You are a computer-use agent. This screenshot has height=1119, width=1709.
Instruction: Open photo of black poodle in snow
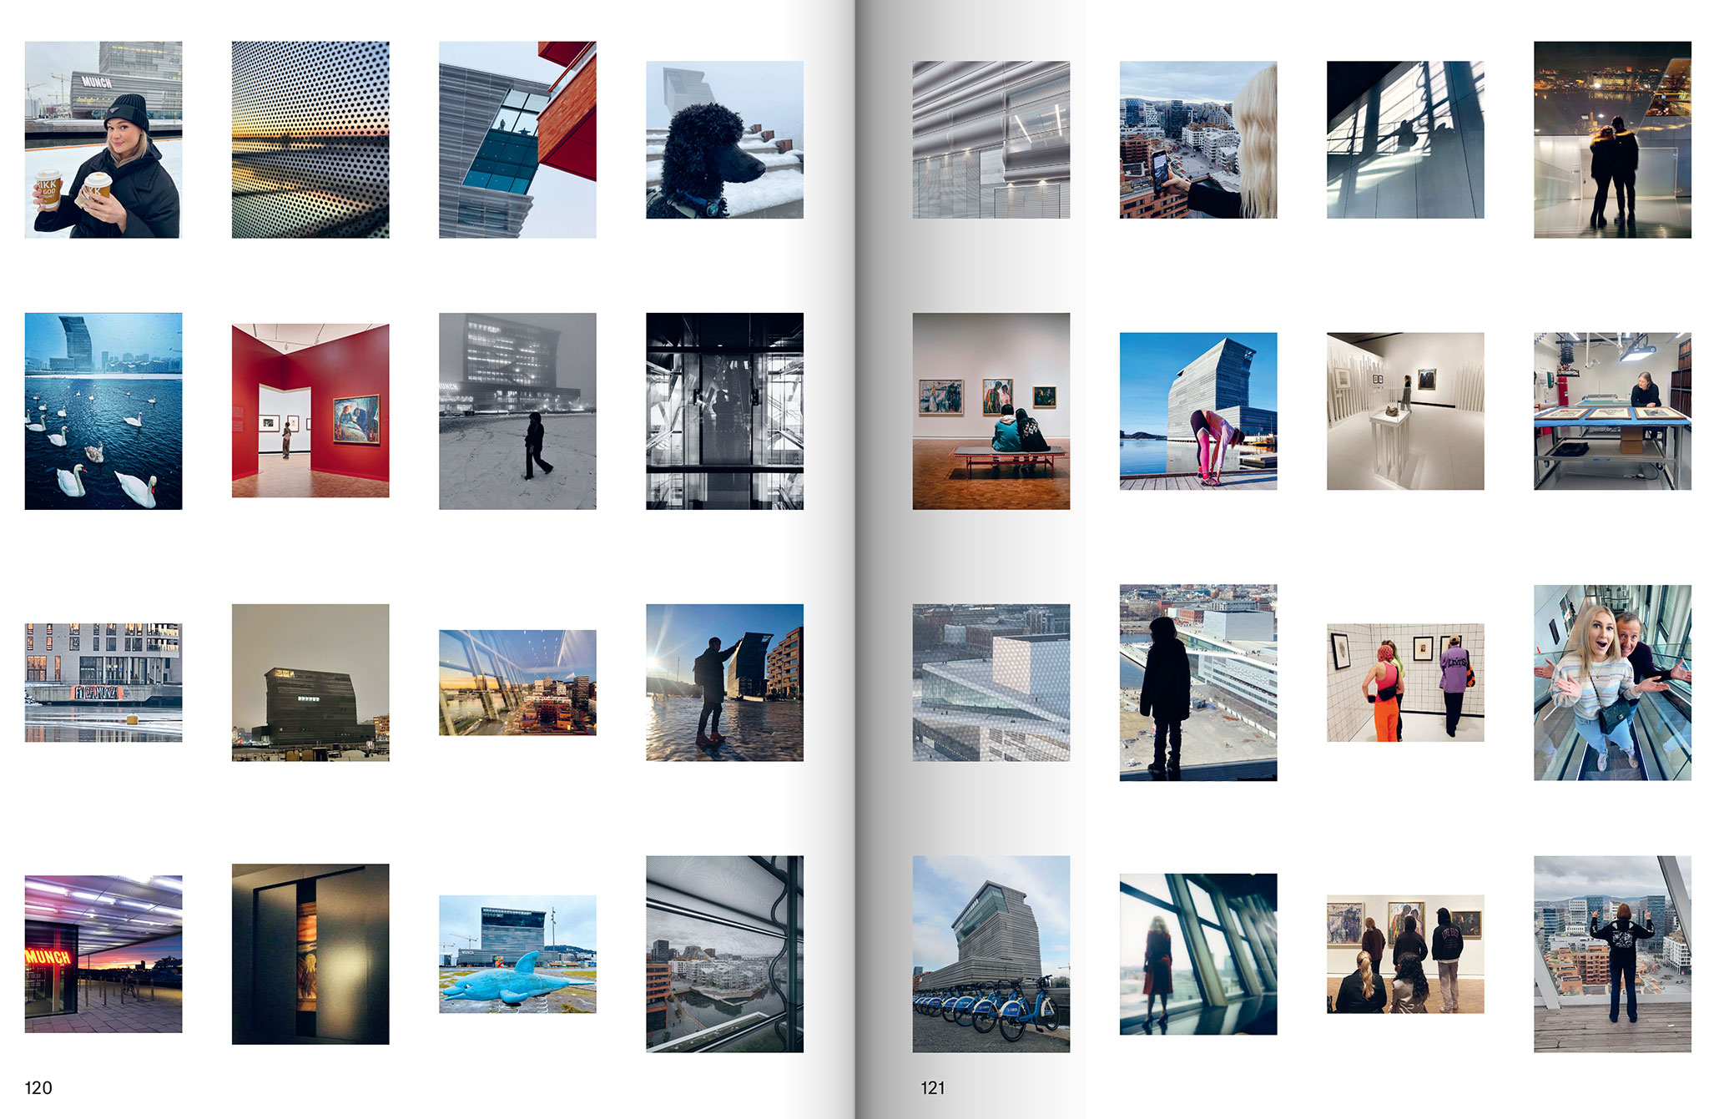point(724,140)
